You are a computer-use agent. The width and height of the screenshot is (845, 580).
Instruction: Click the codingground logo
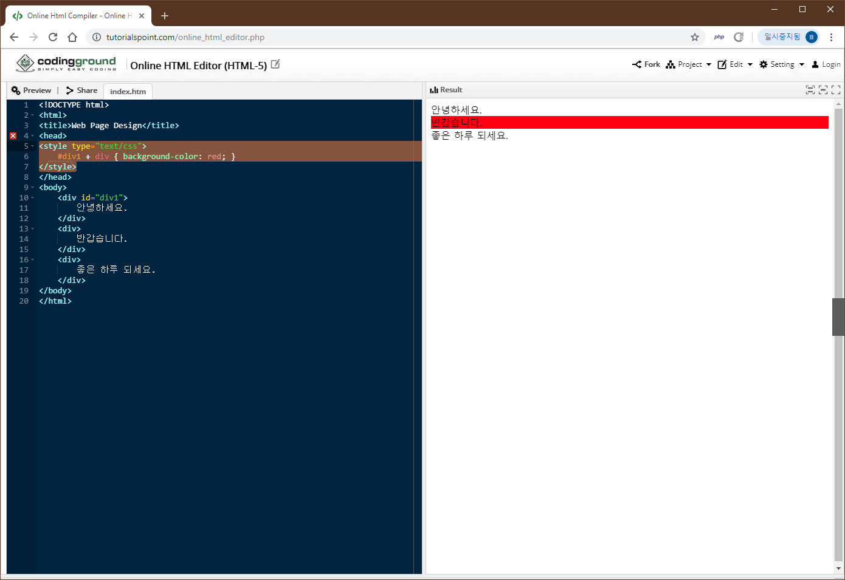[66, 63]
